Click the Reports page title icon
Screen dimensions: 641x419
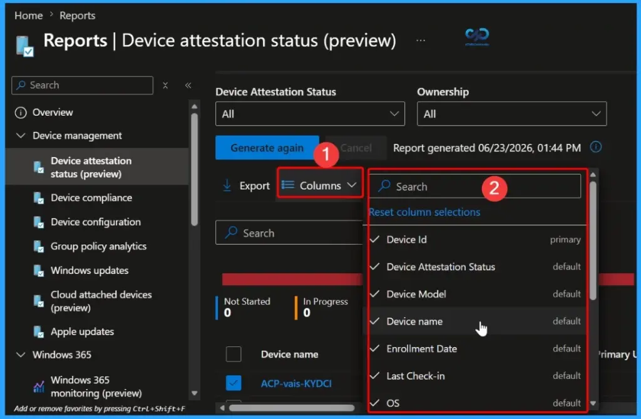[x=24, y=45]
